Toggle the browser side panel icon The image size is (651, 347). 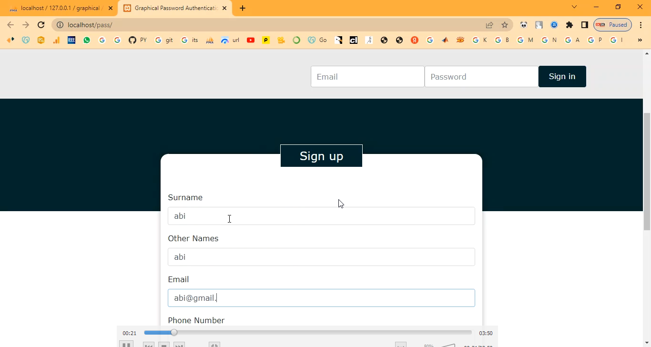584,25
